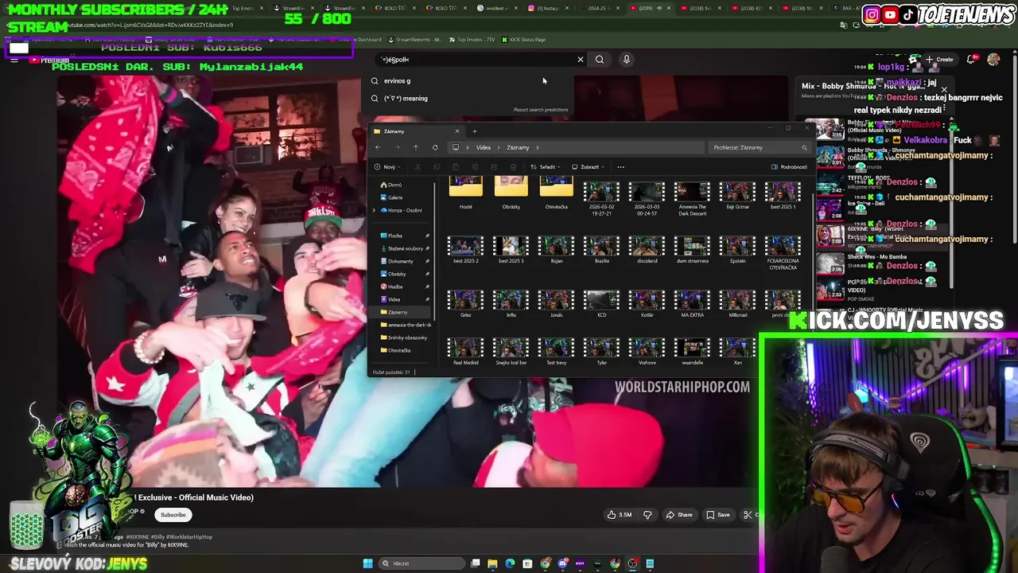Screen dimensions: 1018x573
Task: Delete the selection with Explorer's trash icon
Action: (x=513, y=167)
